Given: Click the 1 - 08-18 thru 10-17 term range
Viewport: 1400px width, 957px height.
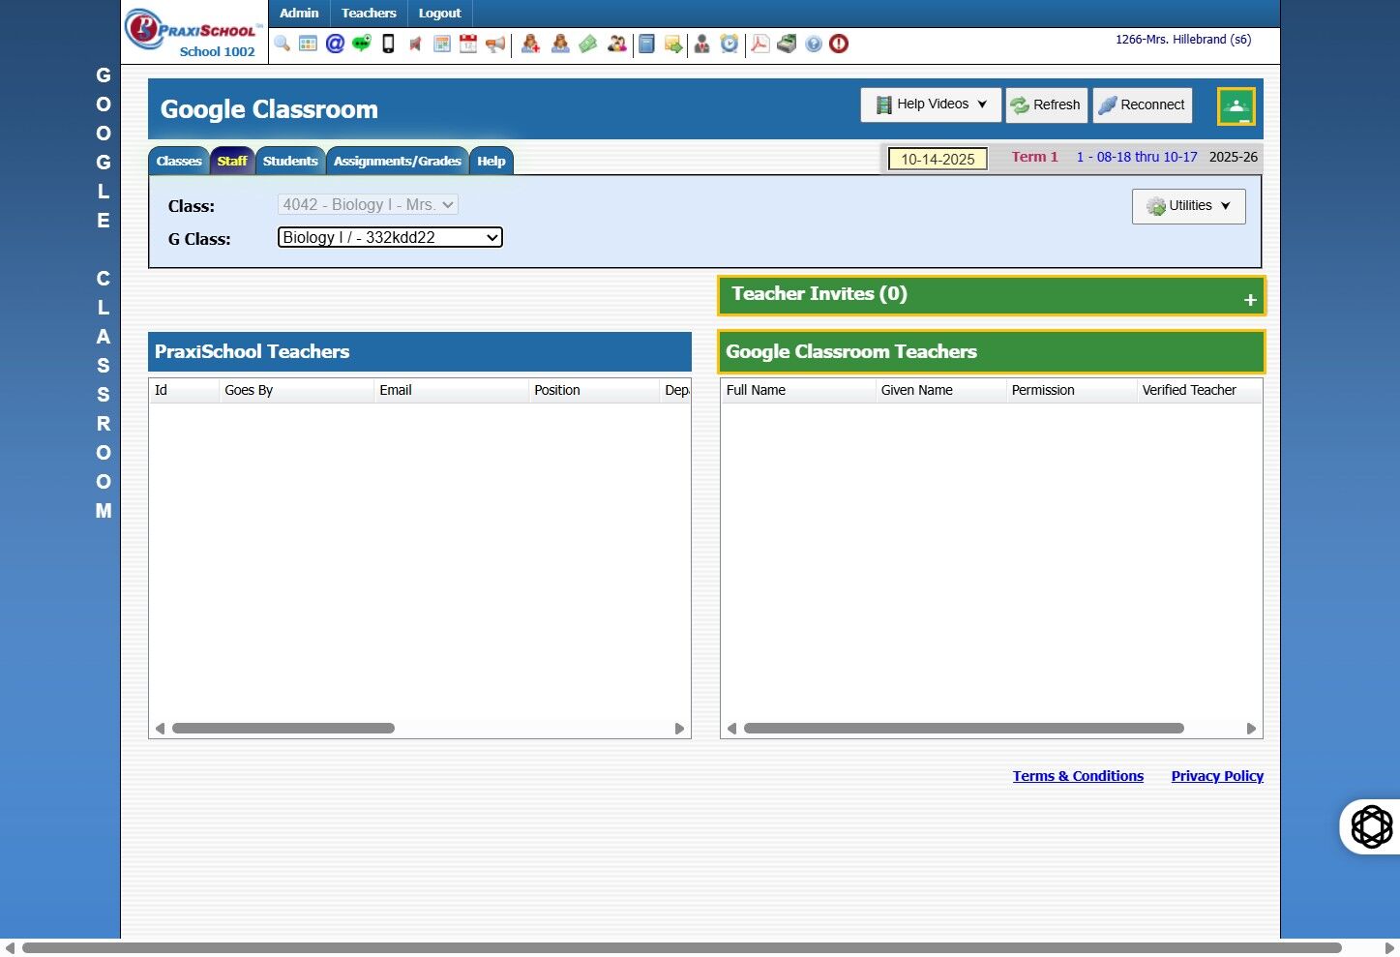Looking at the screenshot, I should pyautogui.click(x=1137, y=157).
